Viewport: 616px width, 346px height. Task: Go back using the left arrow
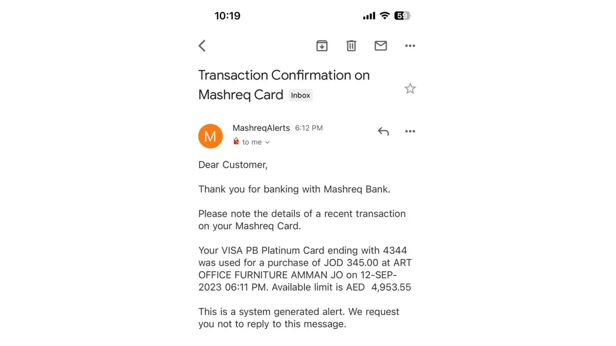[202, 46]
